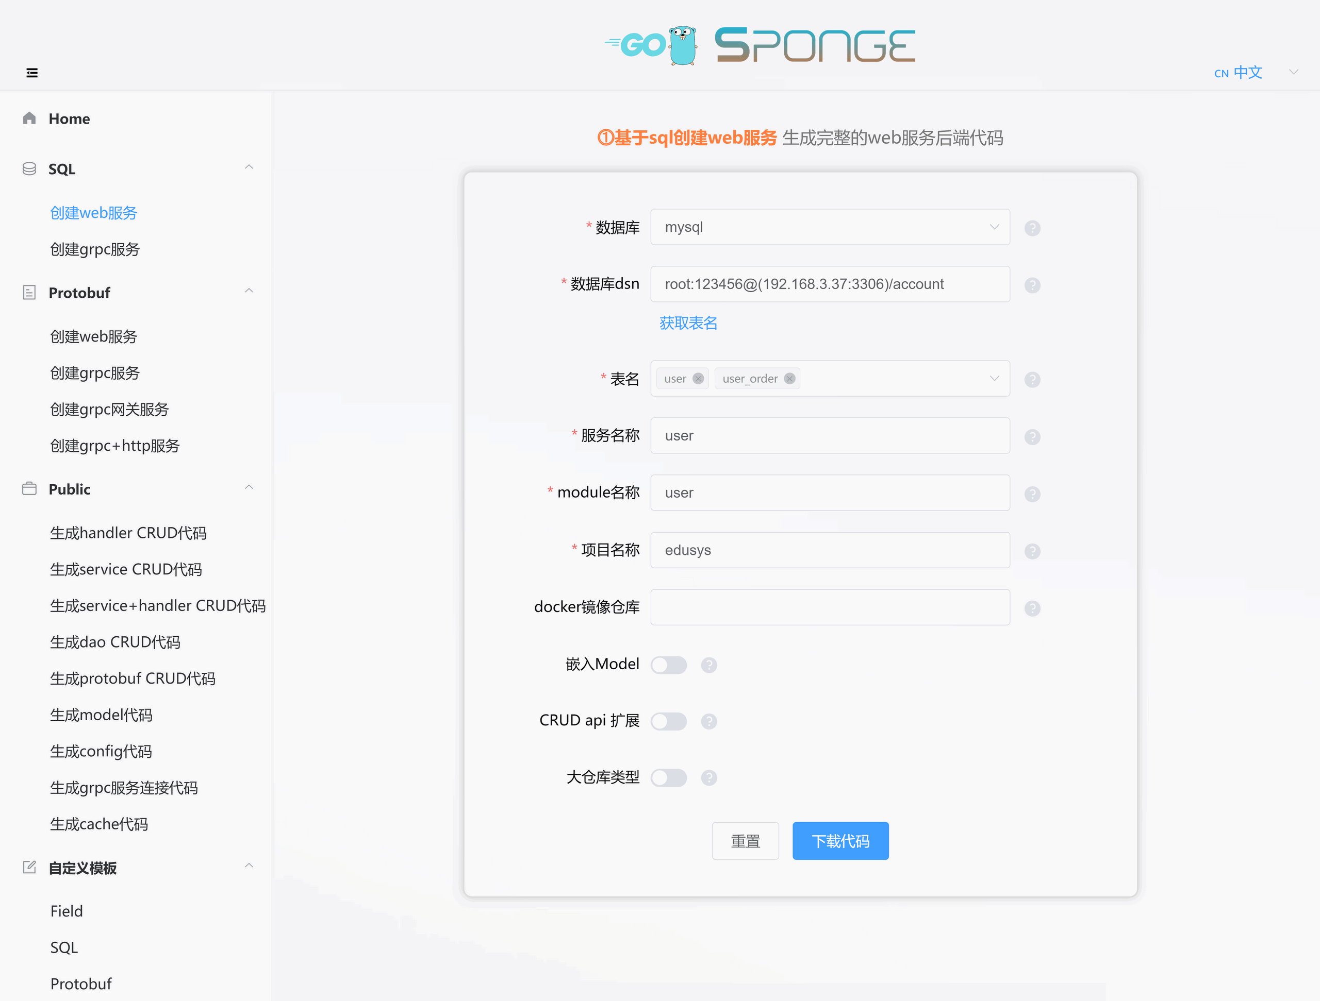Click the 自定义模板 edit icon
Screen dimensions: 1320x1001
click(29, 867)
